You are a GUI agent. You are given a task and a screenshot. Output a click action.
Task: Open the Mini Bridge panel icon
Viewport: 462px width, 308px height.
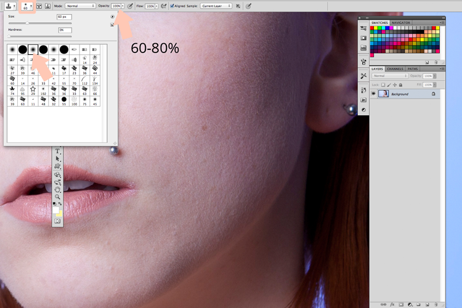363,48
